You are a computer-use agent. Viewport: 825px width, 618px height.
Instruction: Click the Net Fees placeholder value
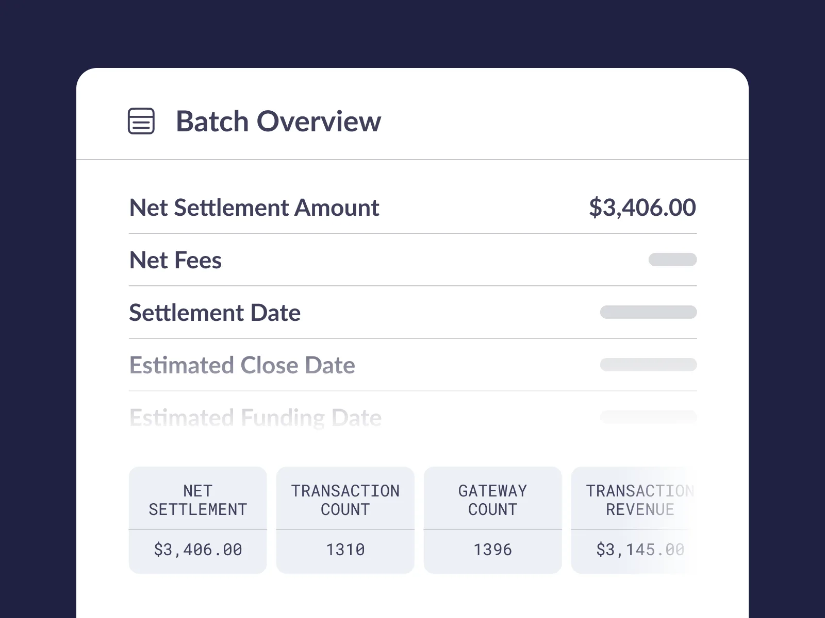(672, 260)
